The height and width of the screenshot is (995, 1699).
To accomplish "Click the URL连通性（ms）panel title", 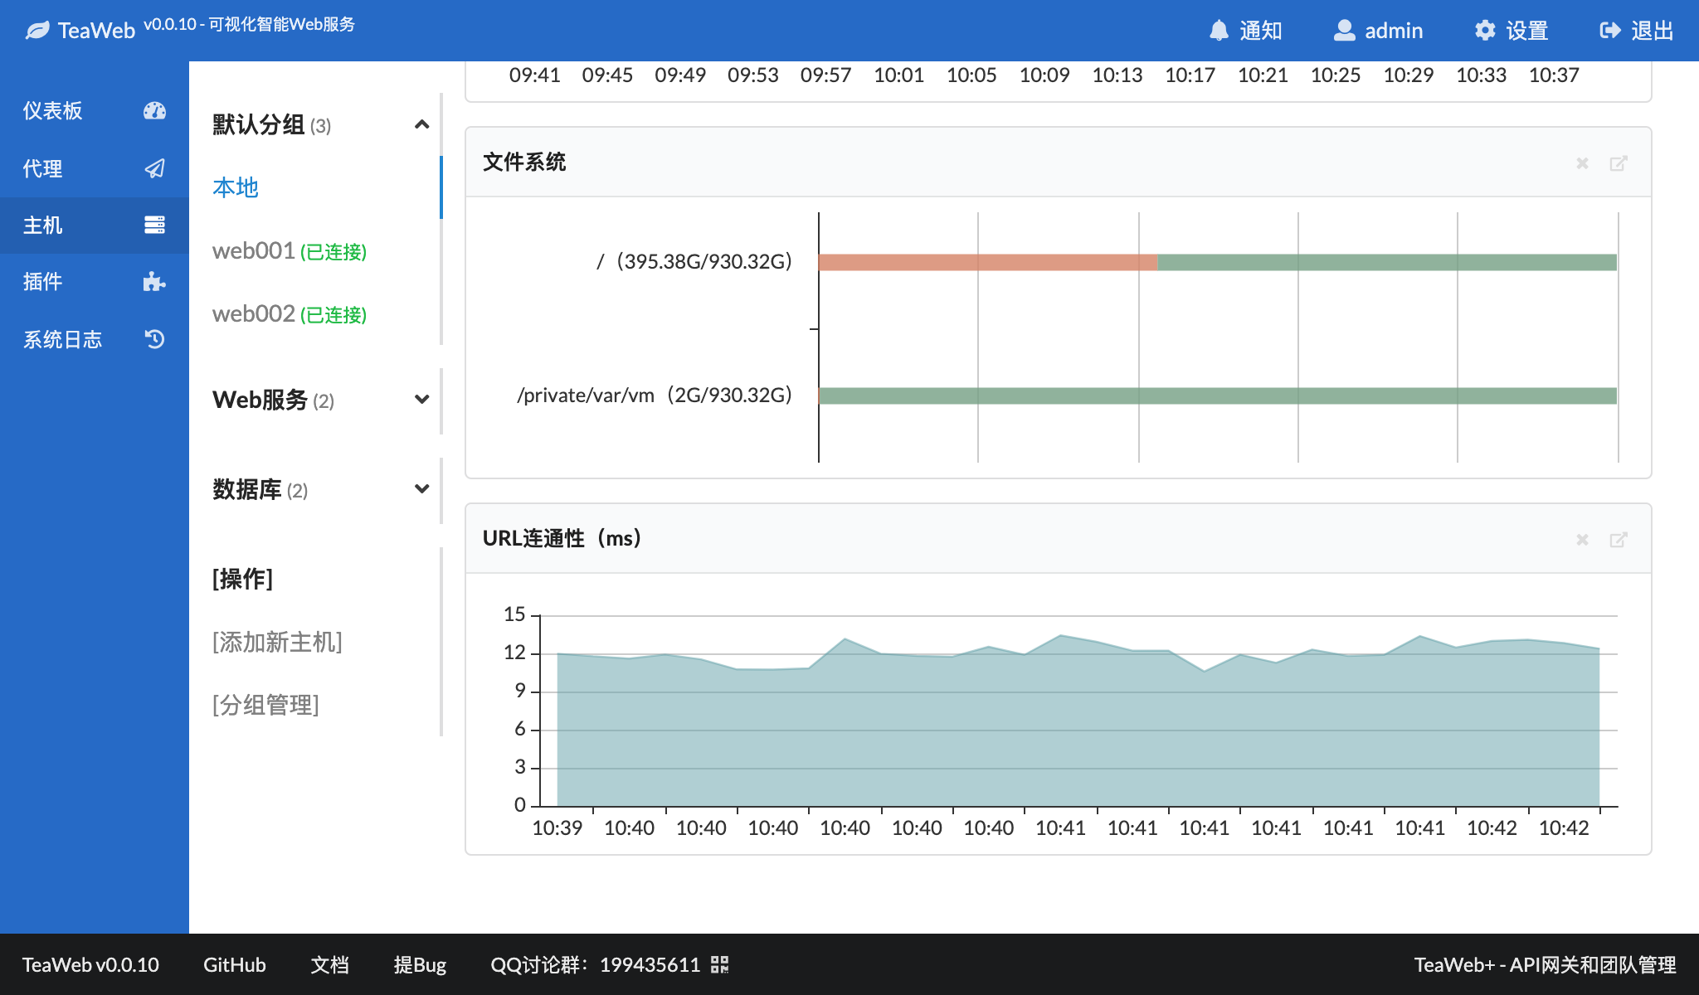I will 562,538.
